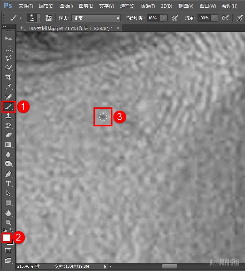Select the Eraser tool
Screen dimensions: 245x271
pos(9,135)
